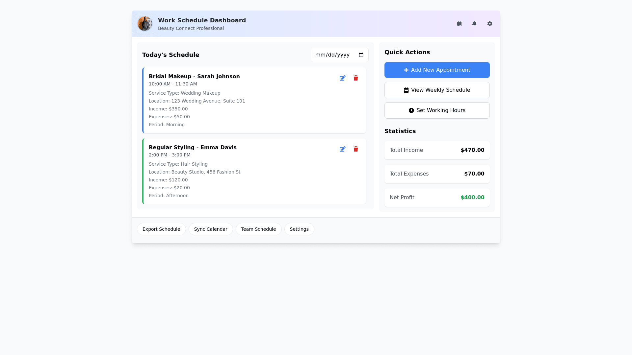632x355 pixels.
Task: Open date picker calendar icon
Action: point(361,55)
